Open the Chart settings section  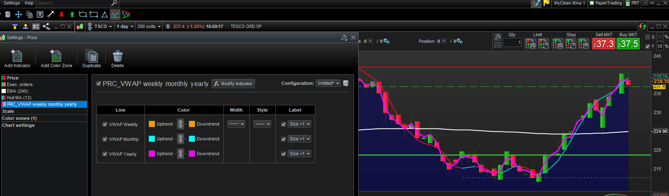(x=44, y=125)
